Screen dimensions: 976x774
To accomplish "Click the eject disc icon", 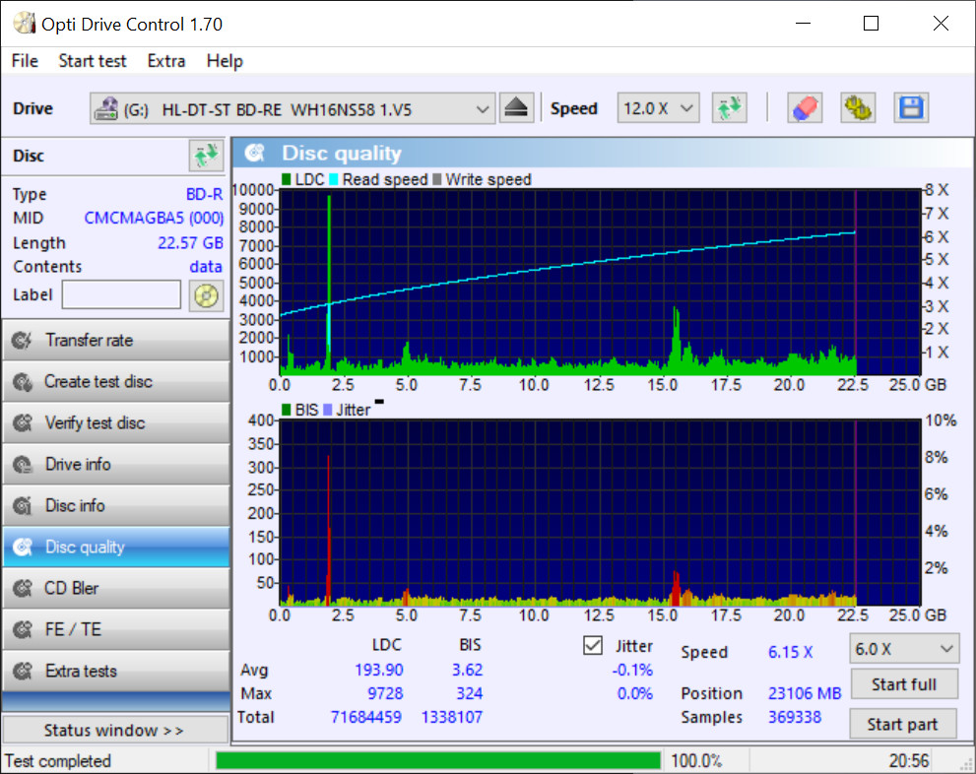I will click(516, 108).
